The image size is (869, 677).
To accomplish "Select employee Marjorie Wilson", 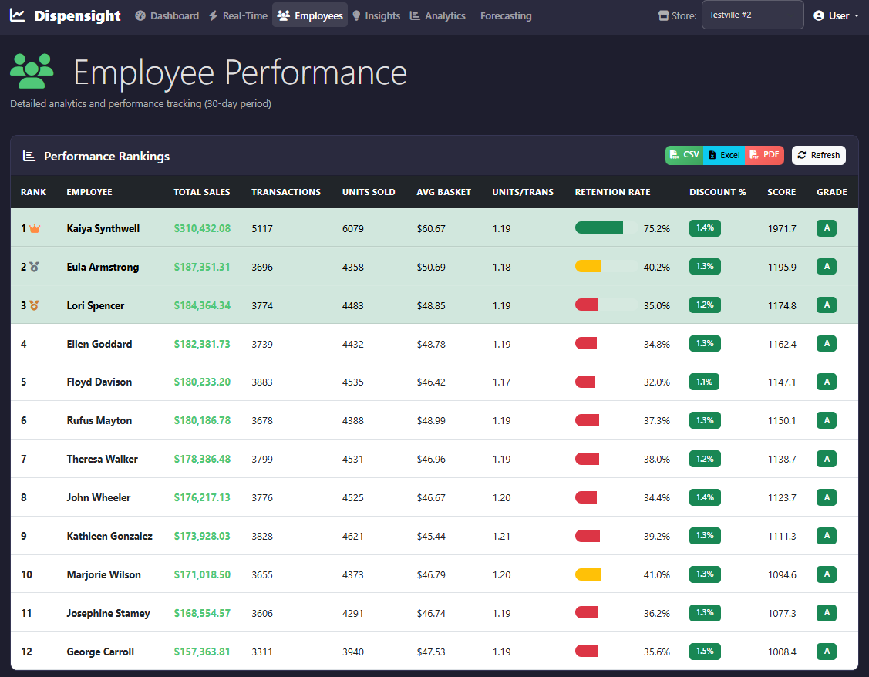I will point(103,574).
